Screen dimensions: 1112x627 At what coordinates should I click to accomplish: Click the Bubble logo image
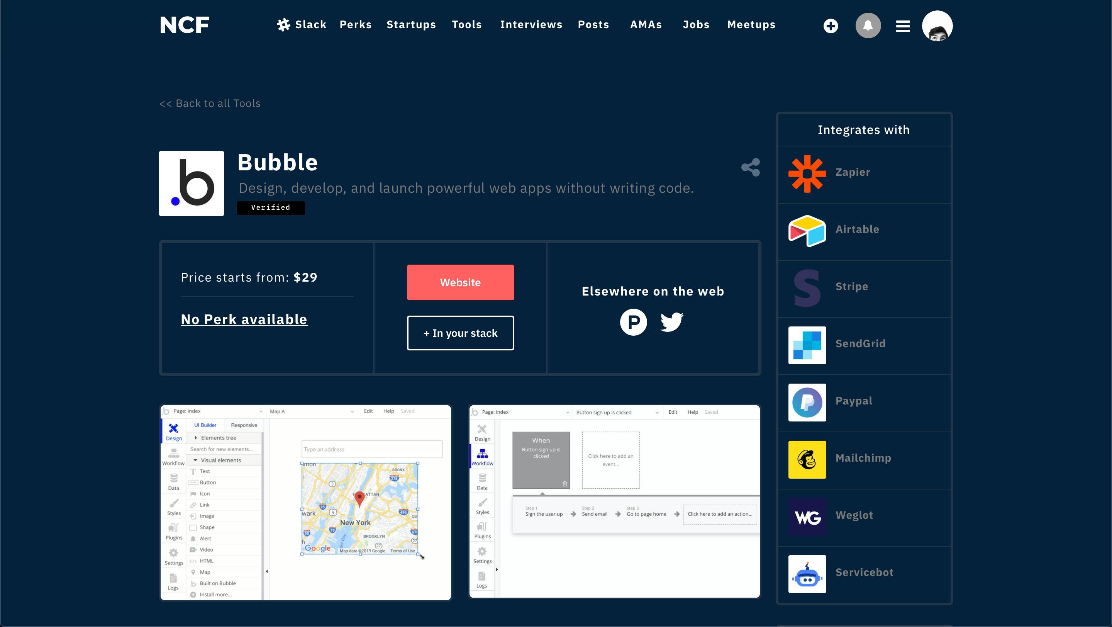click(191, 184)
